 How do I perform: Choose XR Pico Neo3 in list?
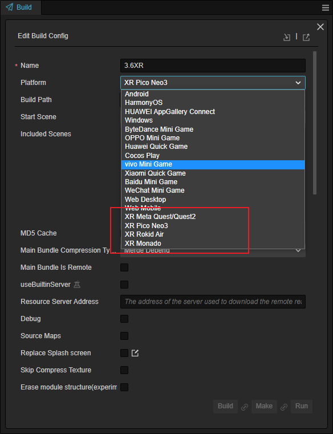pyautogui.click(x=213, y=226)
